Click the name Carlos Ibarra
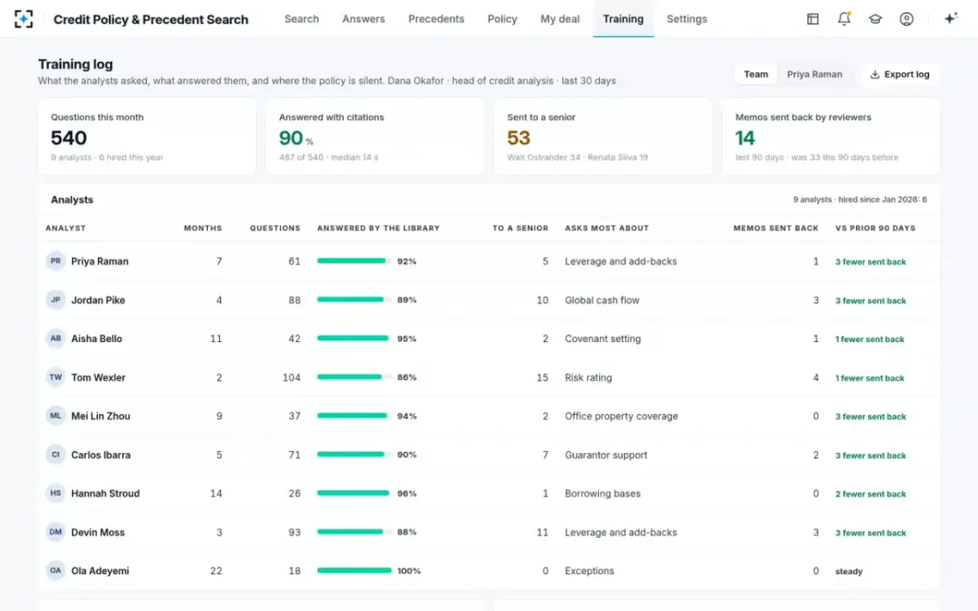The width and height of the screenshot is (978, 611). coord(101,455)
